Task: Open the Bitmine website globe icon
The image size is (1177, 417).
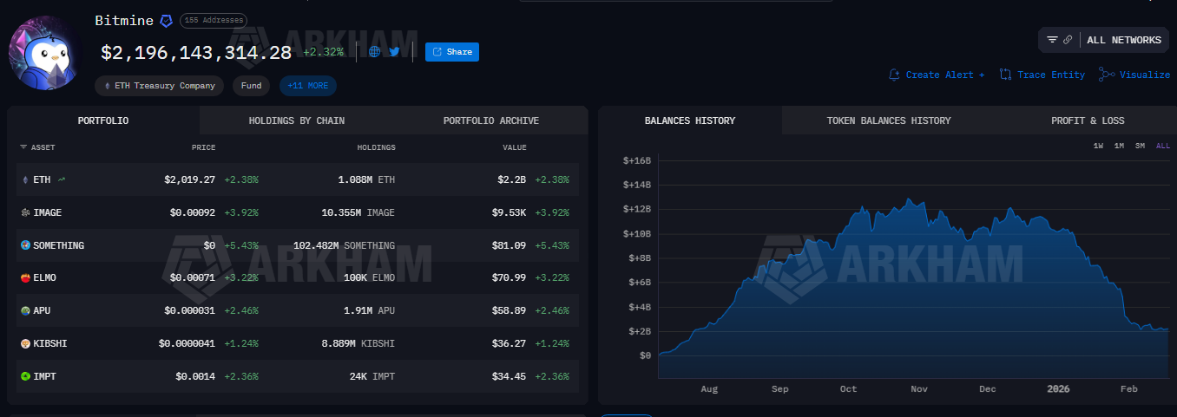Action: [x=375, y=52]
